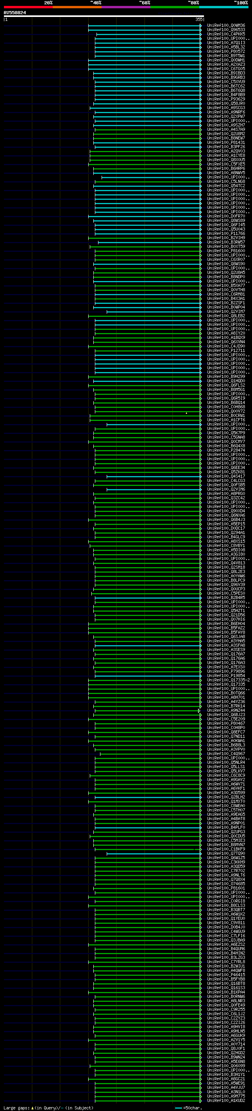Screen dimensions: 252x1111
Task: Select the UniRef100_B6HRP6 label
Action: pos(226,169)
